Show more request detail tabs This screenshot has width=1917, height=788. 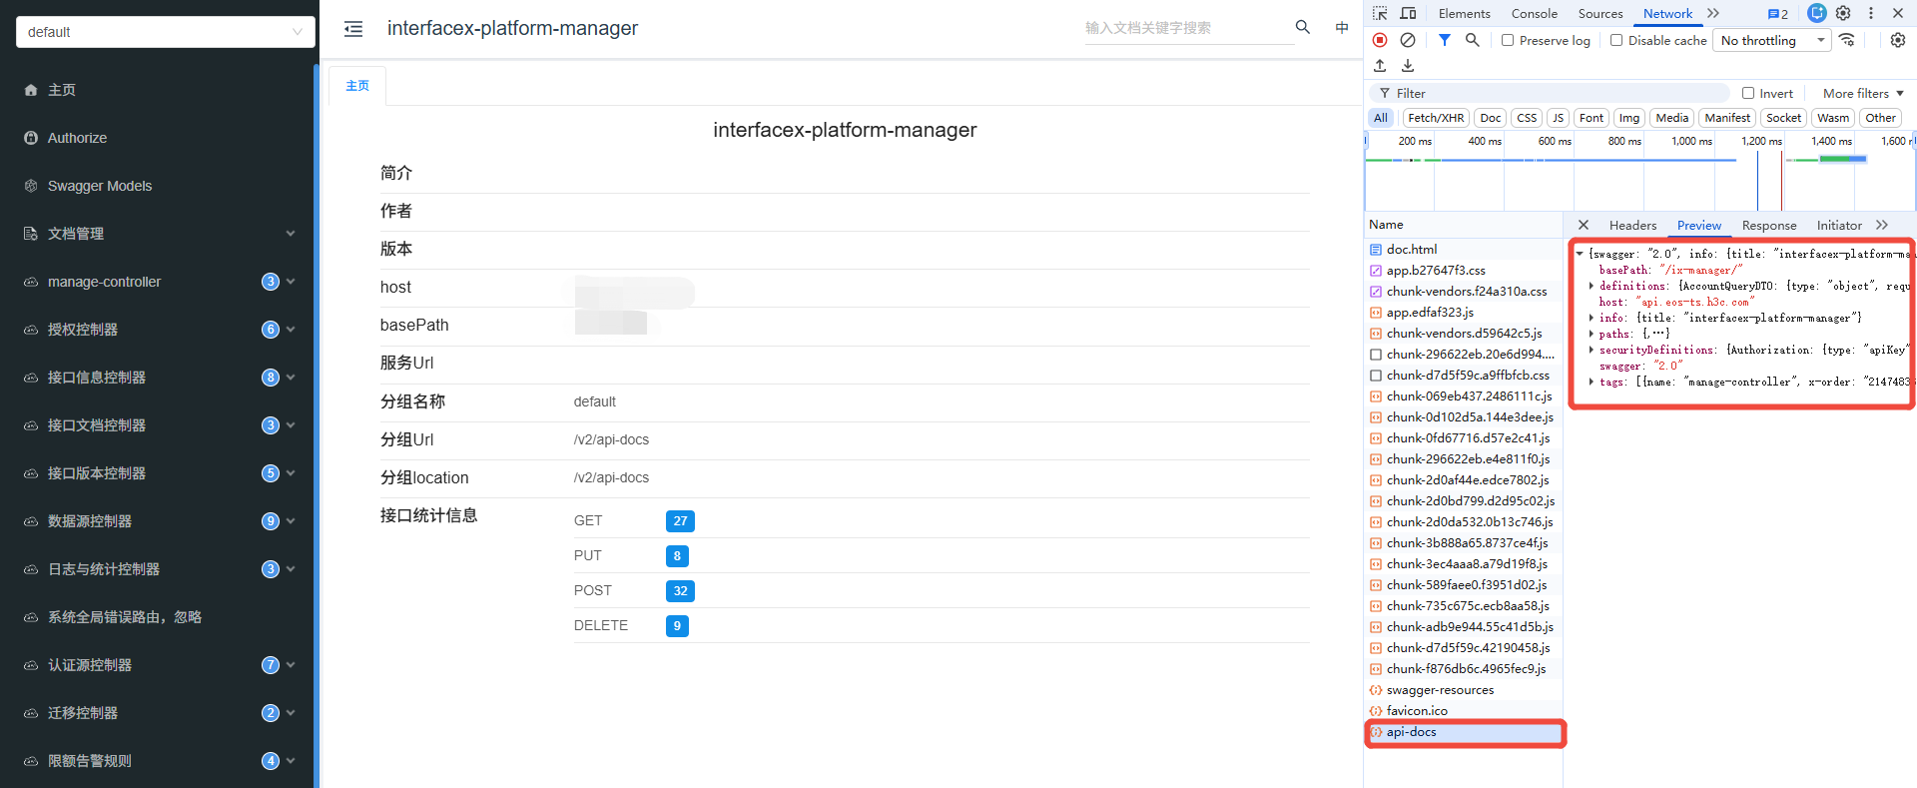(x=1882, y=225)
